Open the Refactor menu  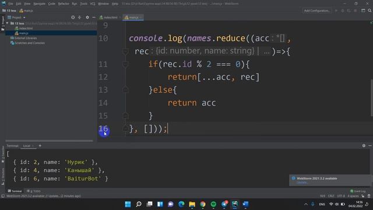[x=64, y=4]
